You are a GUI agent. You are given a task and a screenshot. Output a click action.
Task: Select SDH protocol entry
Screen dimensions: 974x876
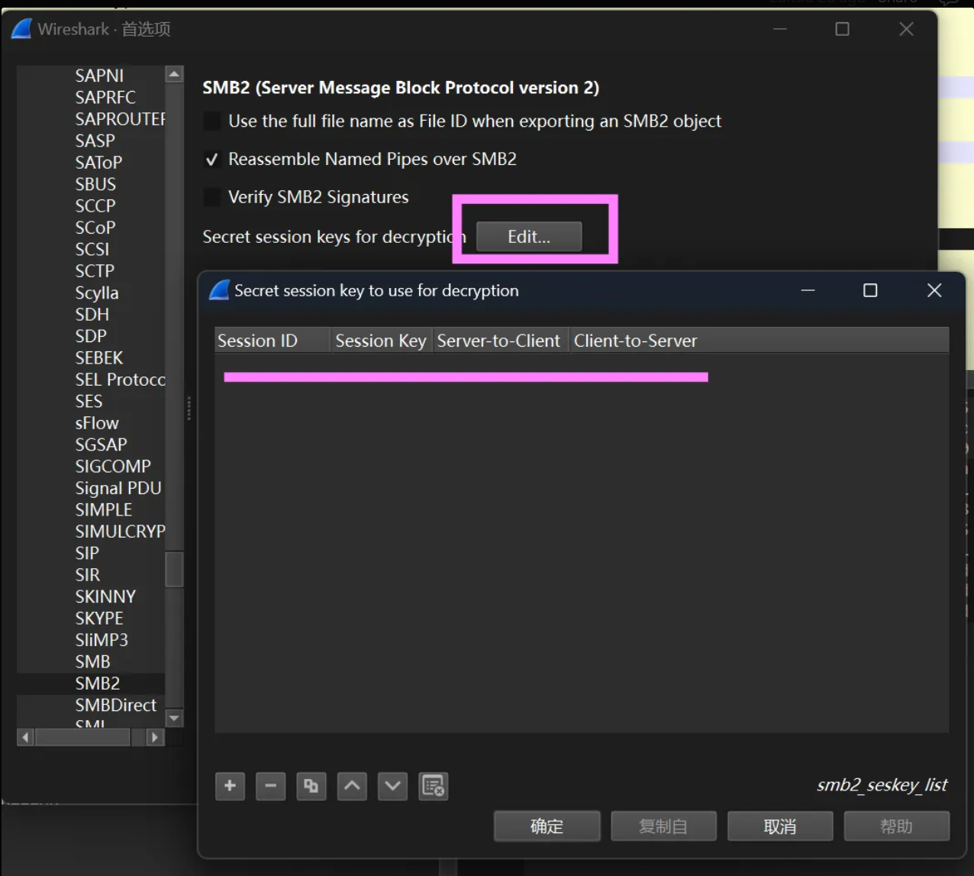[92, 315]
